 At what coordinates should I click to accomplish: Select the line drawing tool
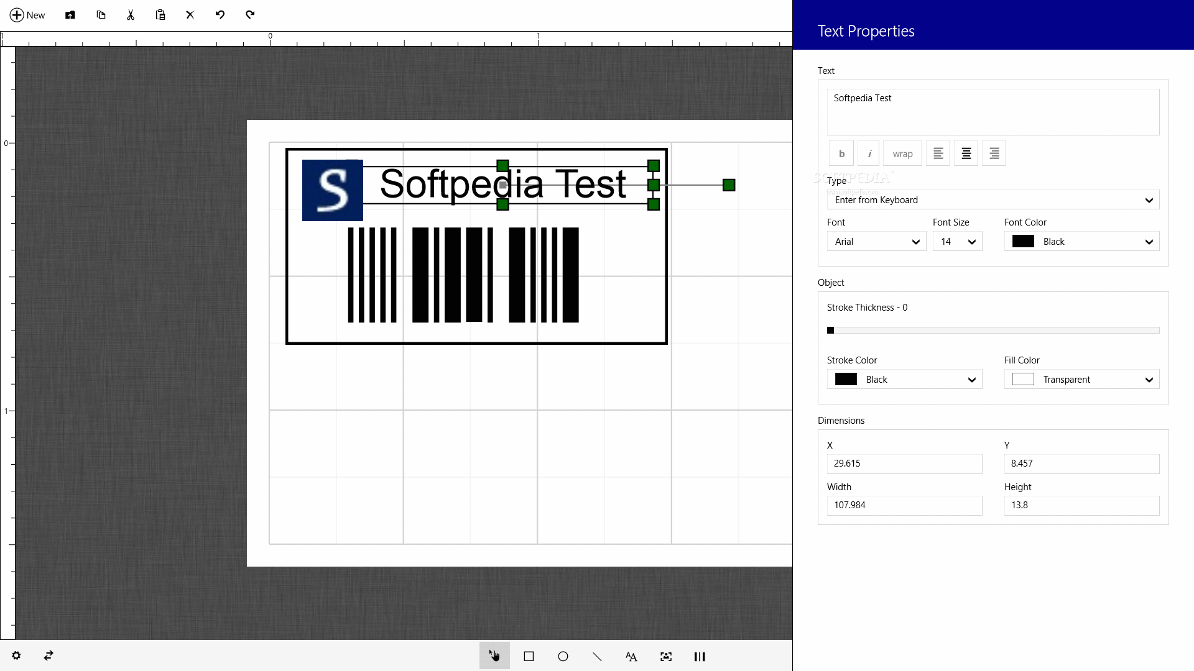tap(597, 656)
